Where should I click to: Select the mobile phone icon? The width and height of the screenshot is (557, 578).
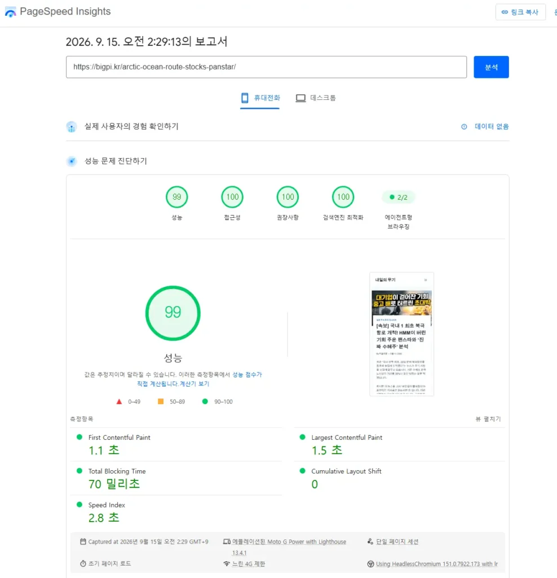point(245,98)
